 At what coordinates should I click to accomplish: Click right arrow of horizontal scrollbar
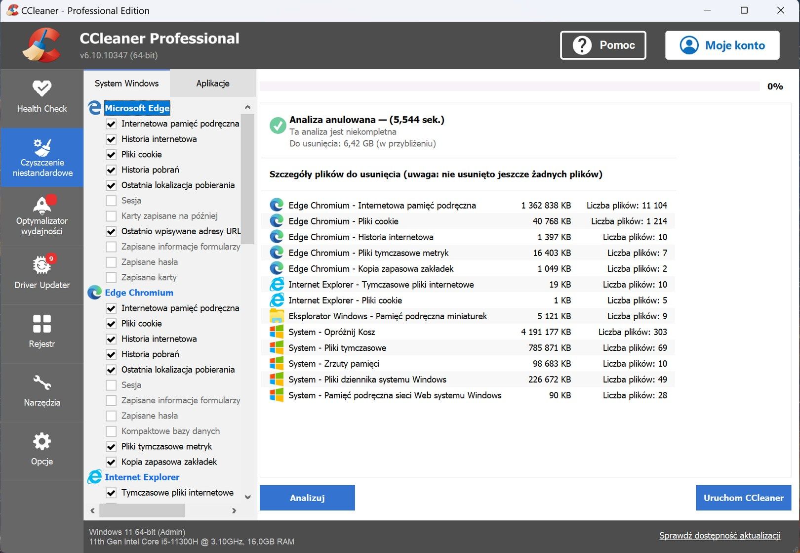[234, 510]
